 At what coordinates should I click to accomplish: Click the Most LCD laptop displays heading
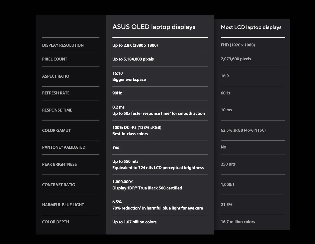tap(251, 27)
